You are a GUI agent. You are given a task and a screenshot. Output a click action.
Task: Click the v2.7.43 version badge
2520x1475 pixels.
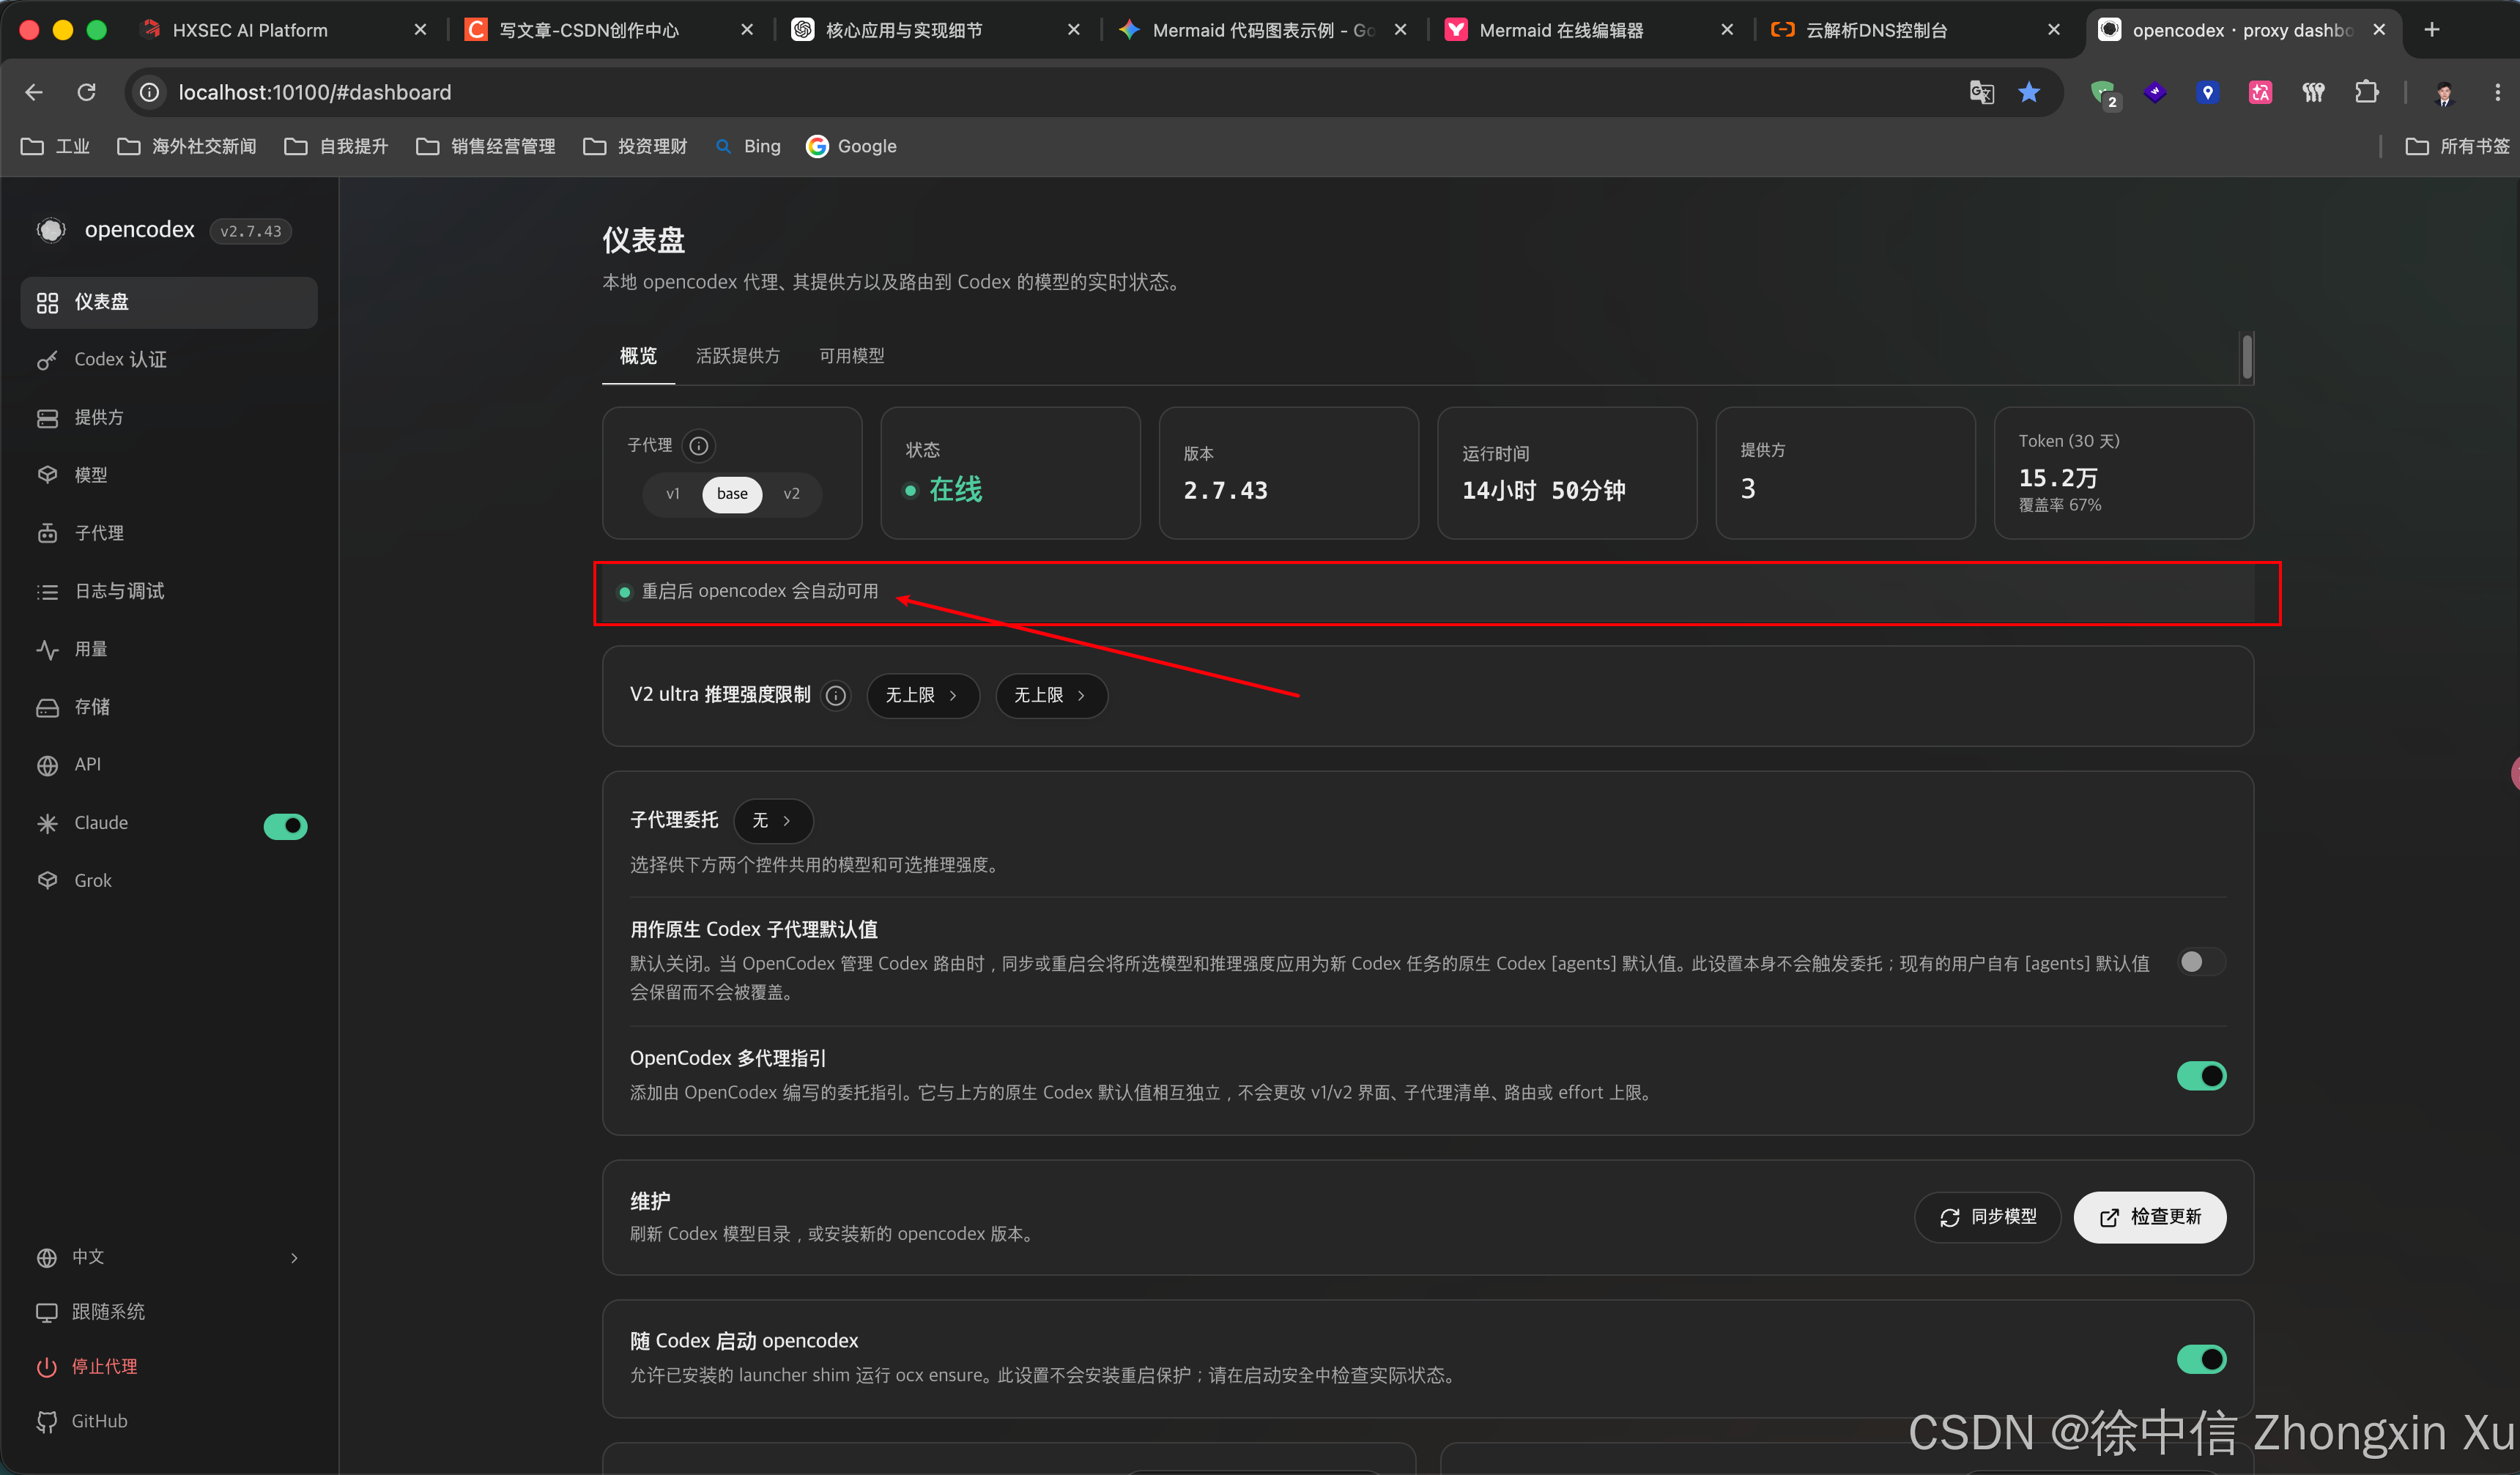pyautogui.click(x=250, y=231)
